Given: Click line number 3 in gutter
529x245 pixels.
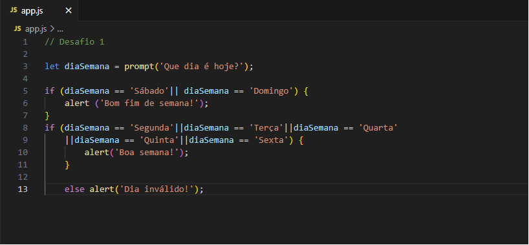Looking at the screenshot, I should [25, 67].
